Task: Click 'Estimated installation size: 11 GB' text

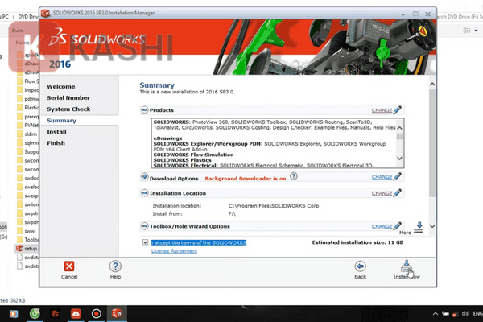Action: (x=357, y=242)
